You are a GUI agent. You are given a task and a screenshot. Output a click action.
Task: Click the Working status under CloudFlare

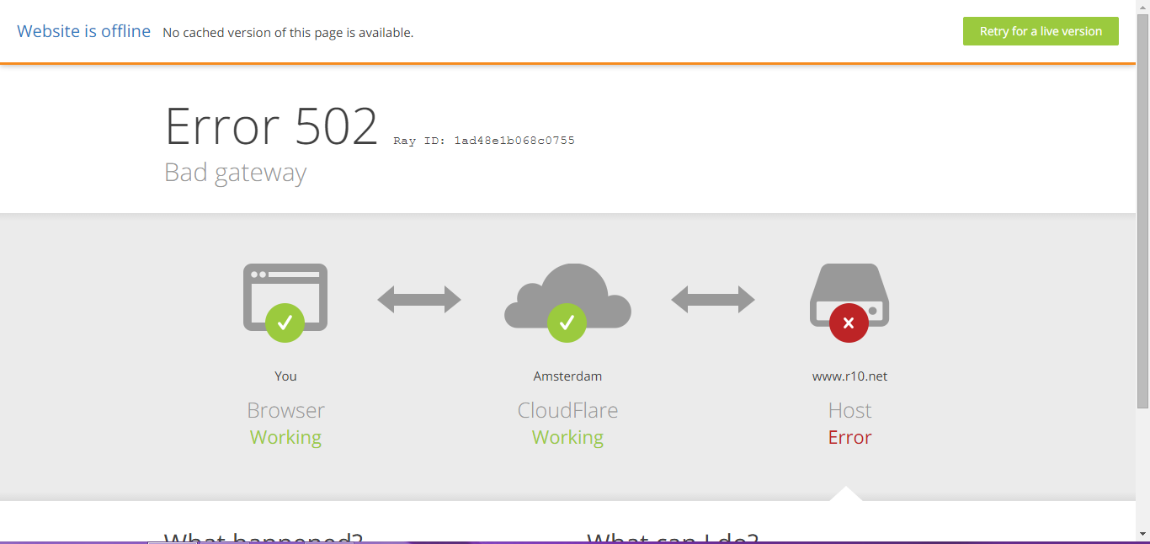click(567, 438)
